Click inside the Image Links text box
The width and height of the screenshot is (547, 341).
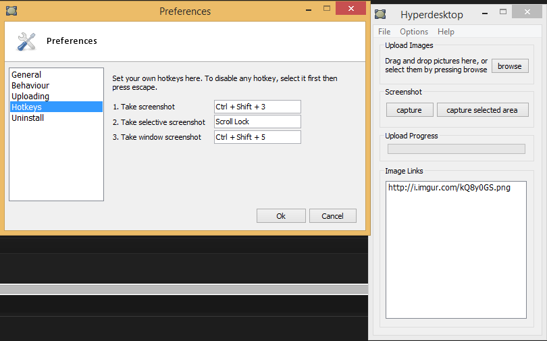[456, 250]
